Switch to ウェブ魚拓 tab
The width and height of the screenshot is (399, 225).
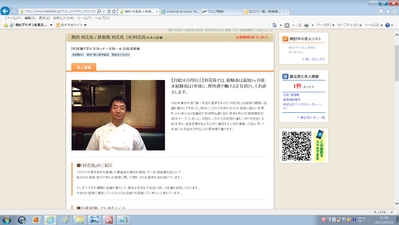(x=222, y=12)
